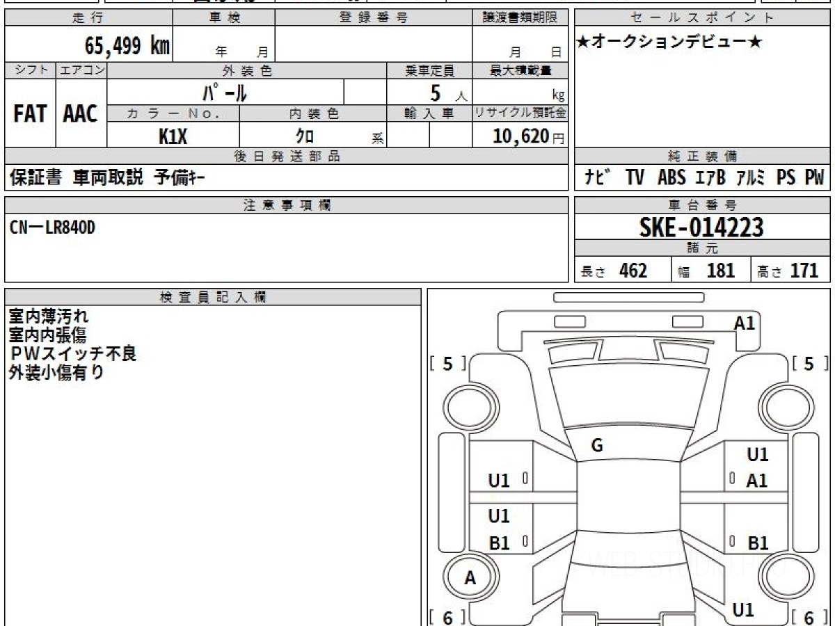
Task: Select the CN-LR840D note text
Action: point(53,227)
